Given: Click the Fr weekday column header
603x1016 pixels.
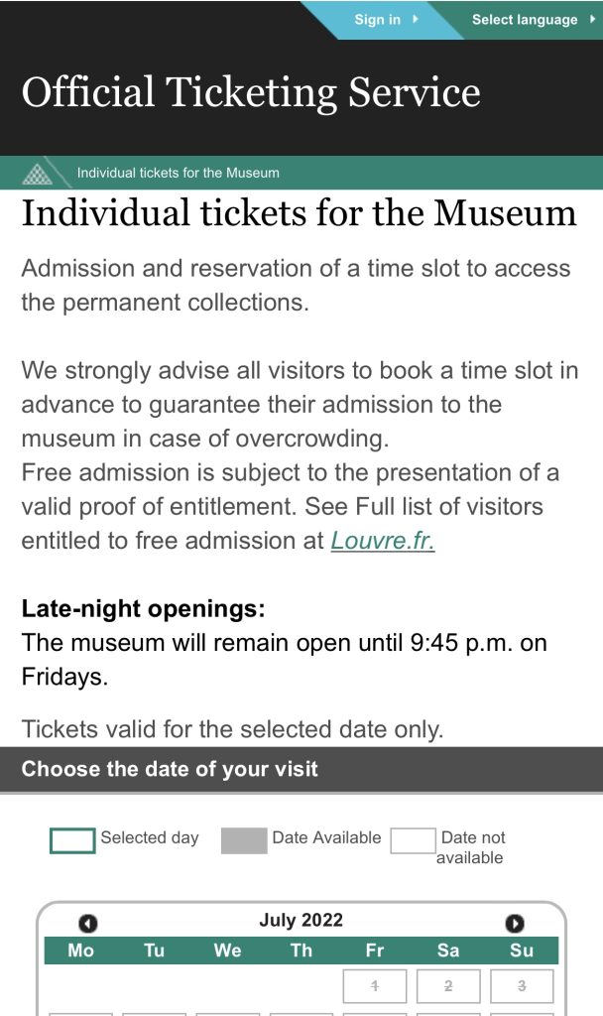Looking at the screenshot, I should click(375, 951).
